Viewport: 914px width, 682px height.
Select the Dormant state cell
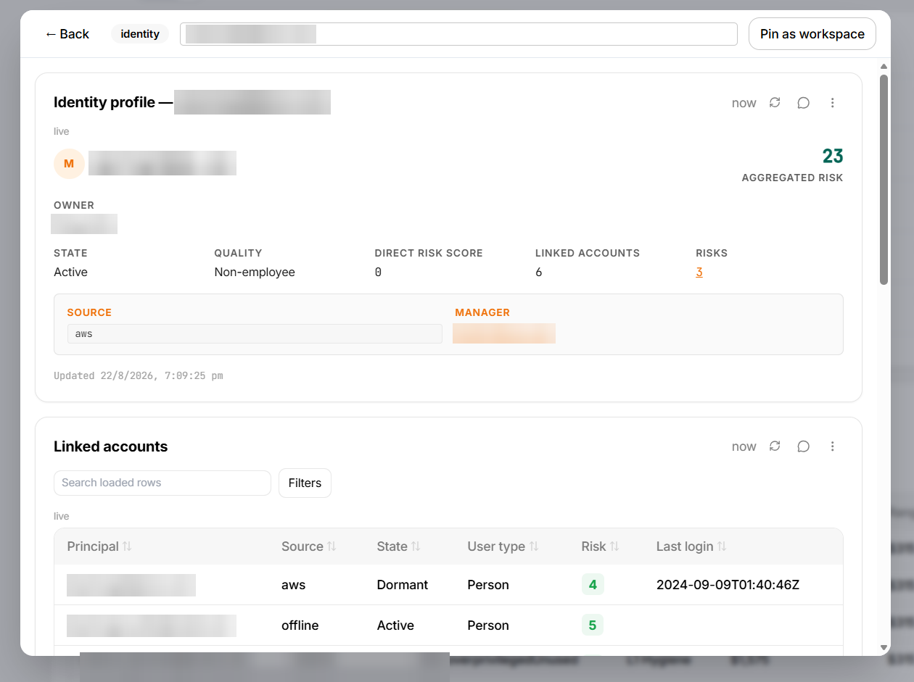point(403,585)
